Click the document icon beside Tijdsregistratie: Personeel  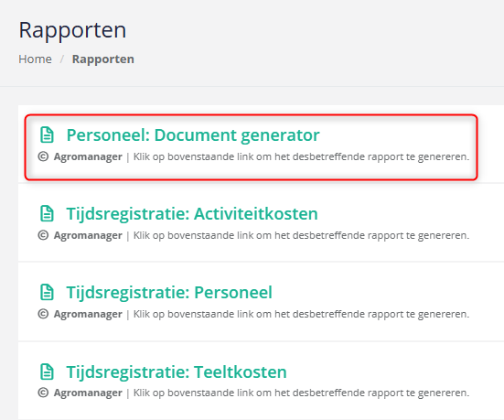coord(47,292)
